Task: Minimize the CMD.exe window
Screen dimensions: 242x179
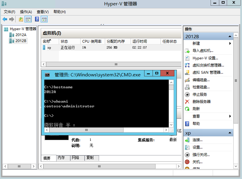Action: pyautogui.click(x=149, y=73)
